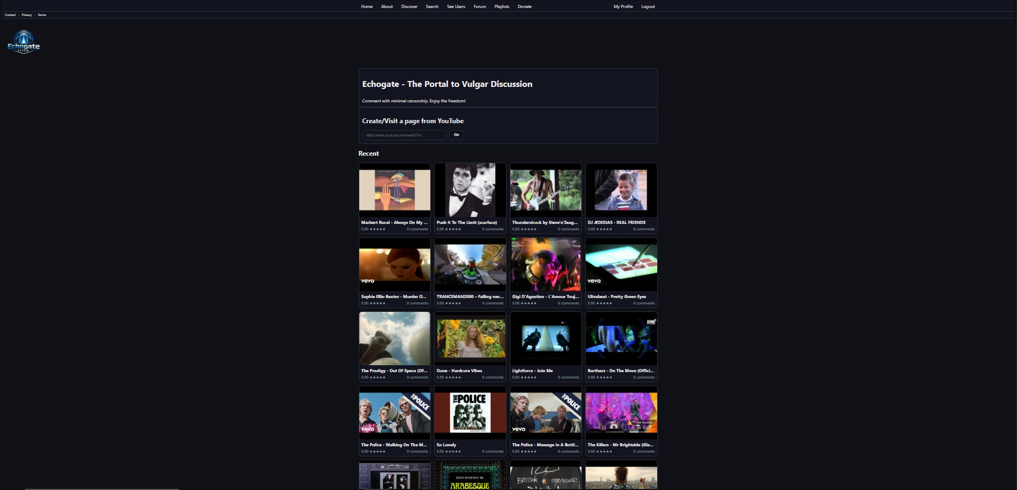
Task: Open the See Users list
Action: click(455, 6)
